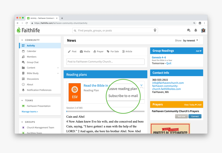The image size is (222, 153).
Task: Submit a prayer request via the Prayer icon
Action: (x=98, y=51)
